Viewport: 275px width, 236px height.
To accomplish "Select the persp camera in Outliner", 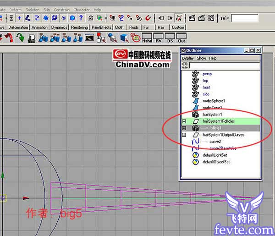I will (207, 74).
